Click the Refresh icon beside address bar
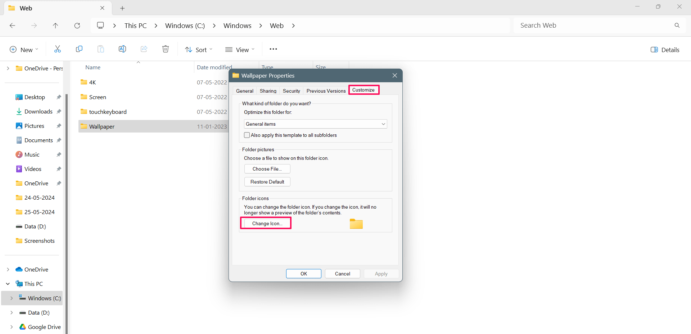The height and width of the screenshot is (334, 691). pyautogui.click(x=77, y=25)
